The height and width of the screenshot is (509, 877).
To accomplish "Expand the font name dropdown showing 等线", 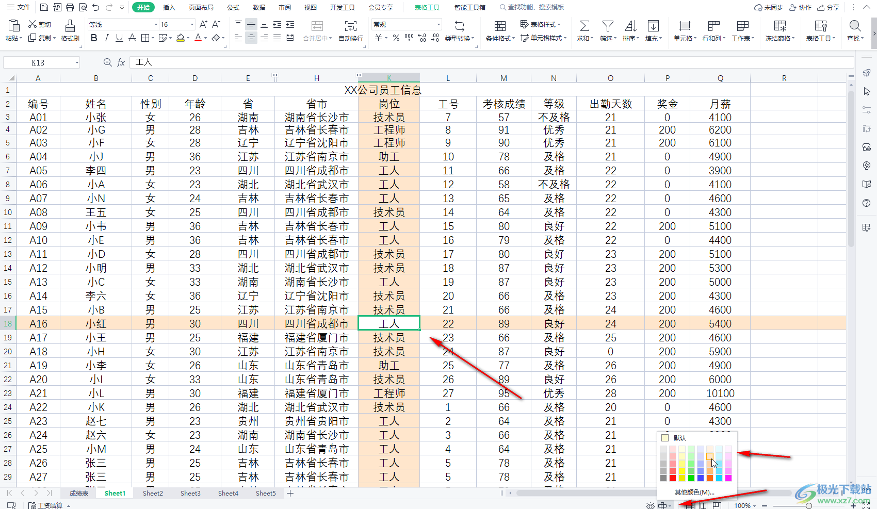I will [156, 24].
